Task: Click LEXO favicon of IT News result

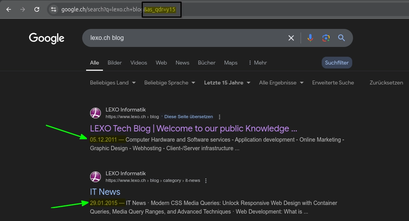Action: pos(95,177)
